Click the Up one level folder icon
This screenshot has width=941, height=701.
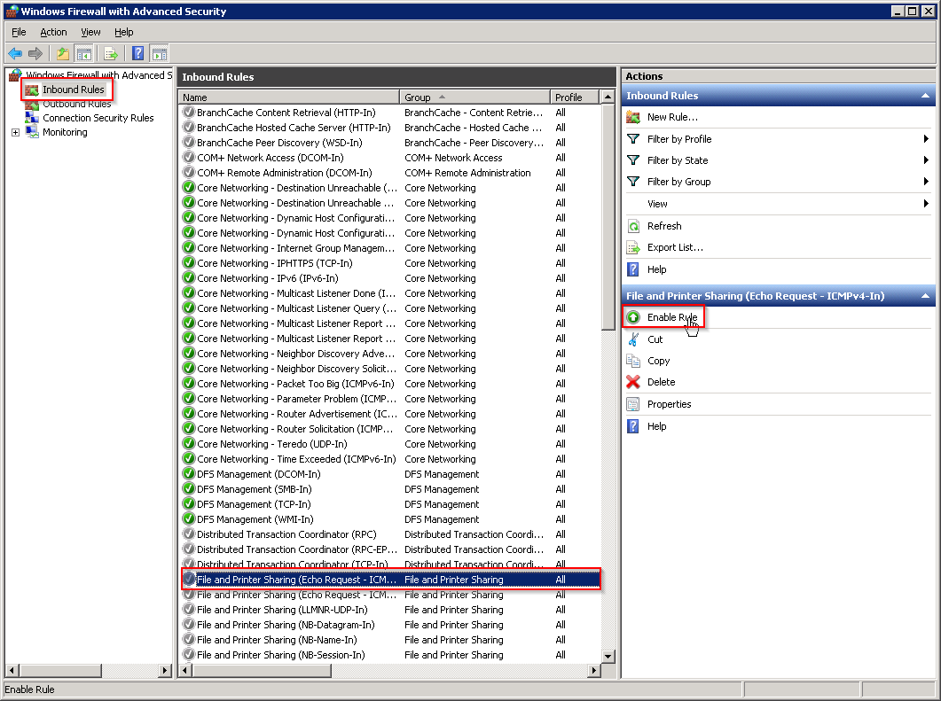(62, 54)
